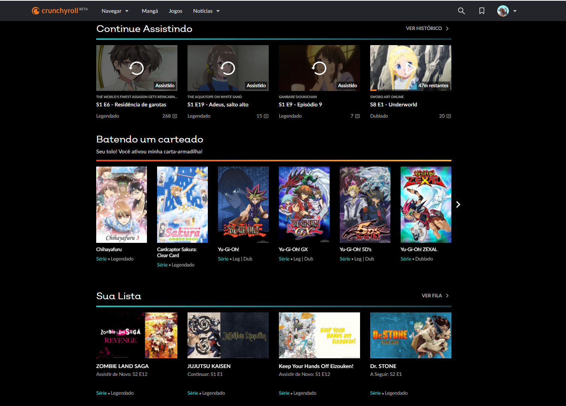
Task: Open VER HISTÓRICO link
Action: click(427, 28)
